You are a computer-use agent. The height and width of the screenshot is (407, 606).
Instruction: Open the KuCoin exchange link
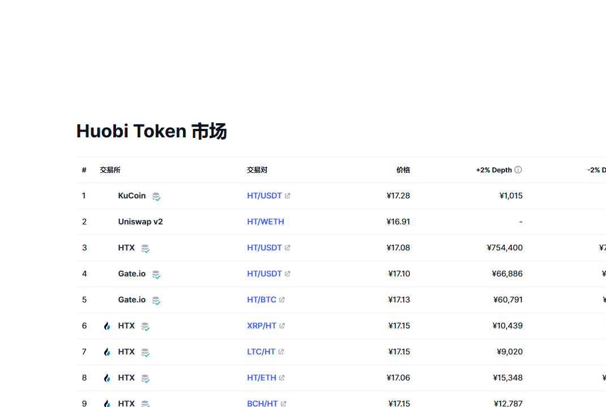pyautogui.click(x=132, y=196)
